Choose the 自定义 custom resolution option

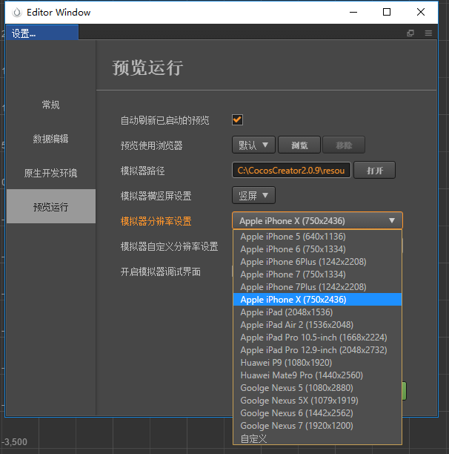[317, 438]
